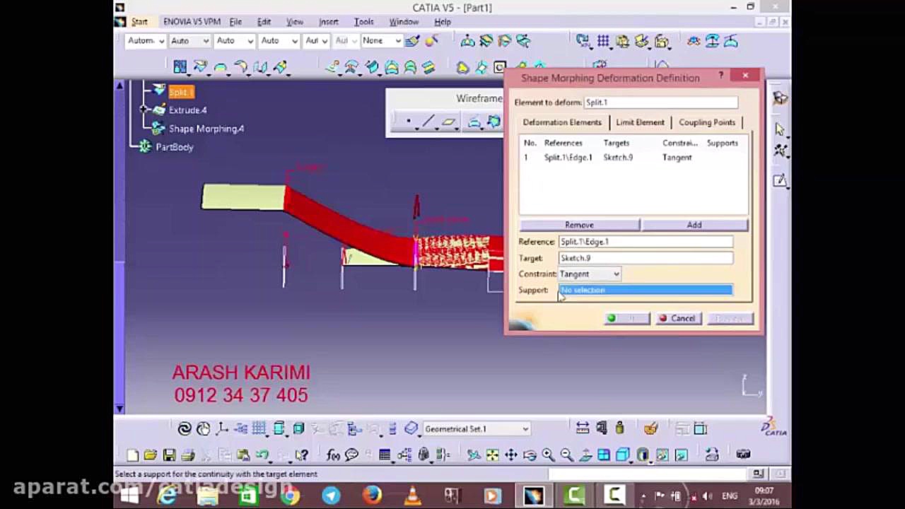The image size is (905, 509).
Task: Open the View menu
Action: coord(295,22)
